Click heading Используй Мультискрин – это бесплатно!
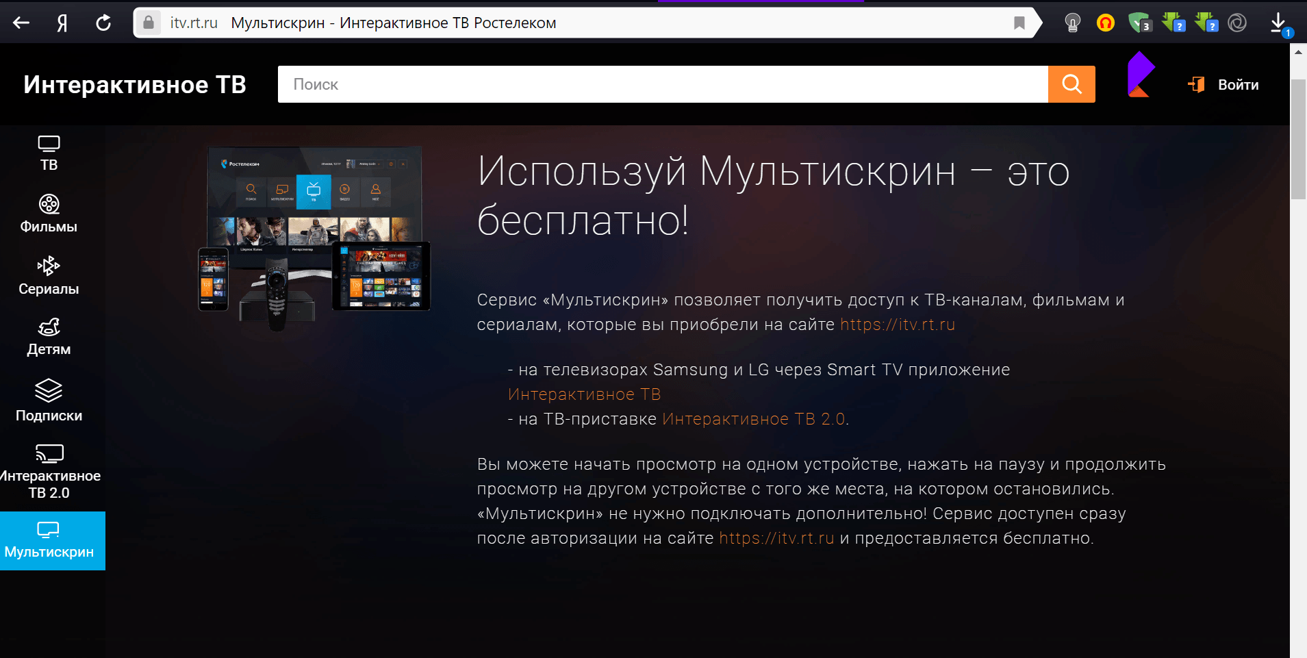Image resolution: width=1307 pixels, height=658 pixels. click(773, 196)
